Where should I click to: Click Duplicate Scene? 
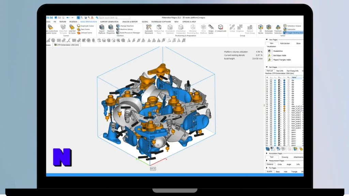click(x=86, y=26)
